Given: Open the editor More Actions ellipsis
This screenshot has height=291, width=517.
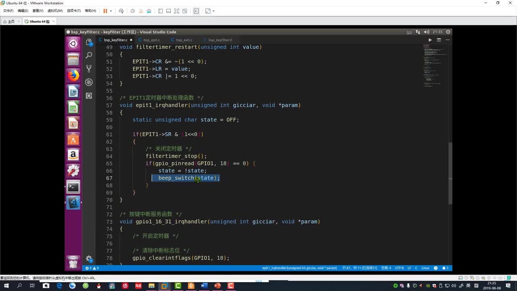Looking at the screenshot, I should click(447, 40).
